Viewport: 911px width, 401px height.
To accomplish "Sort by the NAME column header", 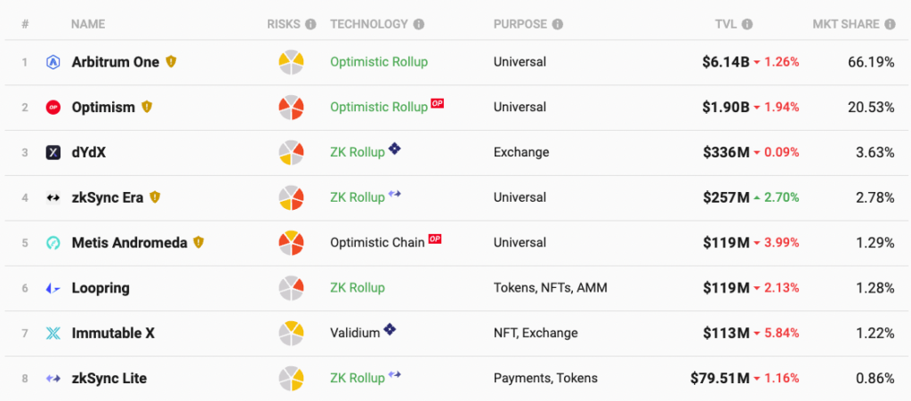I will (x=88, y=24).
